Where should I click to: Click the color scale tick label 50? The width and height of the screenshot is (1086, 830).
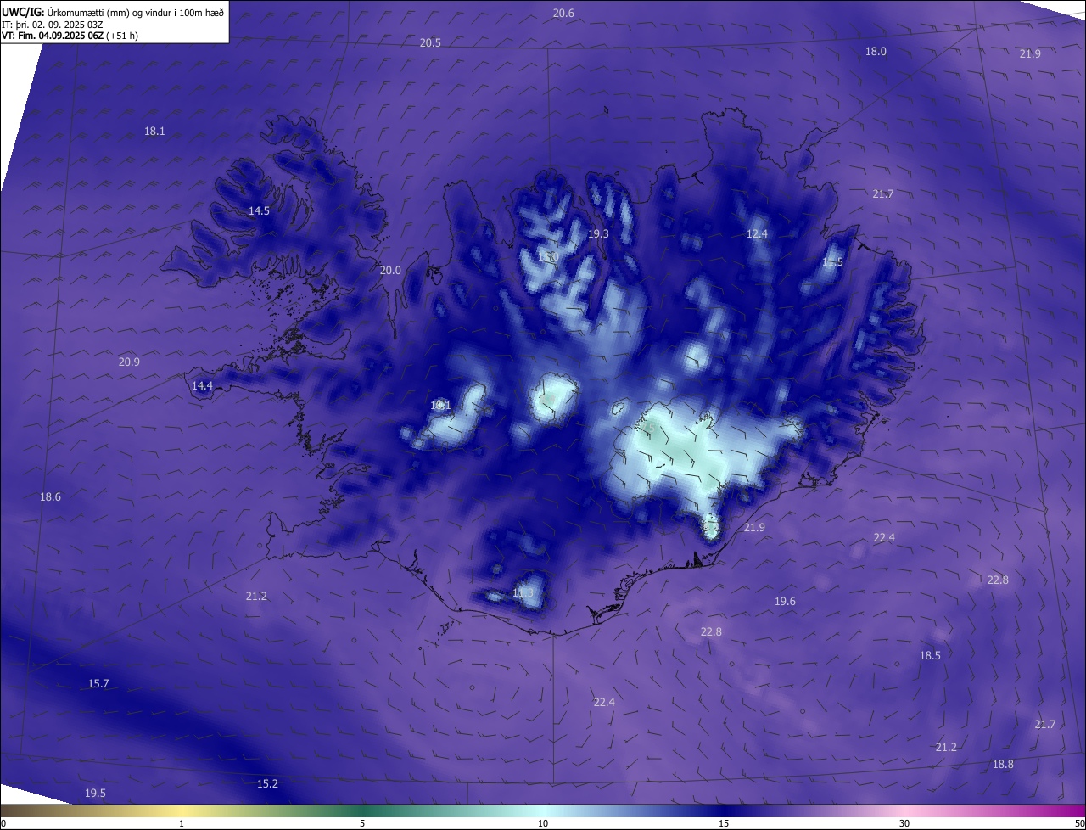pos(1079,823)
